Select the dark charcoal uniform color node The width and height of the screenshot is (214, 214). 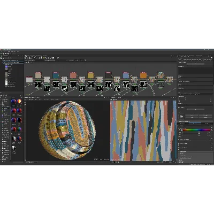click(108, 75)
